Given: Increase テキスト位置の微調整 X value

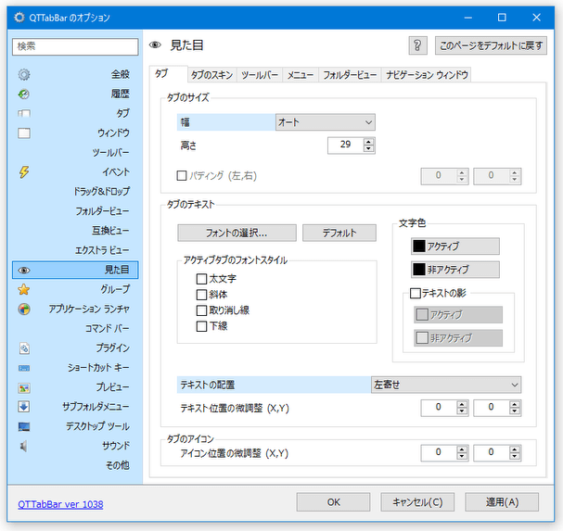Looking at the screenshot, I should tap(462, 404).
